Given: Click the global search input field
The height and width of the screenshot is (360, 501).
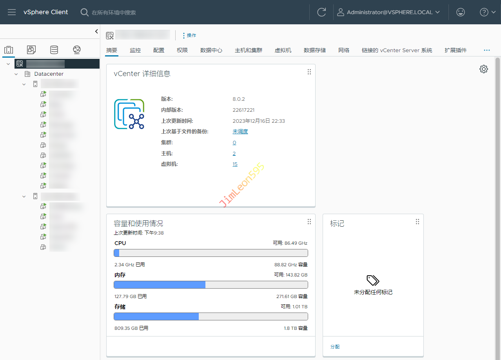Looking at the screenshot, I should pyautogui.click(x=157, y=13).
